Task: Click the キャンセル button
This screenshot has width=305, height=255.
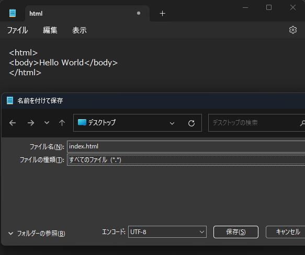Action: tap(285, 232)
